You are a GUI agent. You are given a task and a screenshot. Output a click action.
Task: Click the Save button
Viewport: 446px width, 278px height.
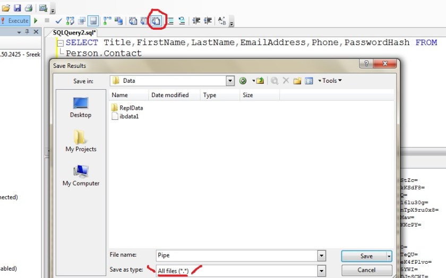(x=366, y=256)
